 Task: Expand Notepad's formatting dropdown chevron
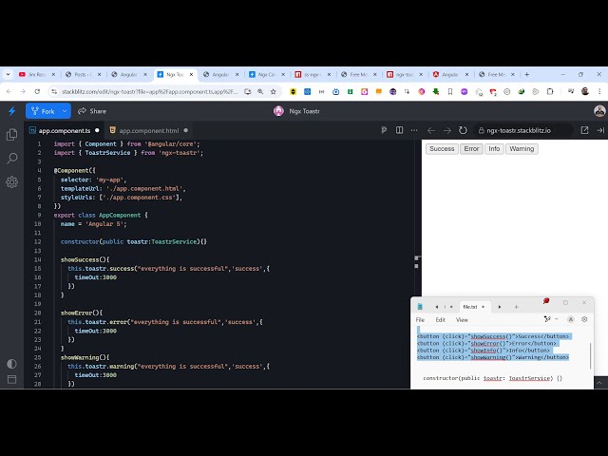click(x=559, y=319)
